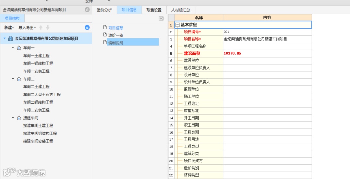
Task: Select the 竣工日期 row label
Action: click(x=191, y=125)
